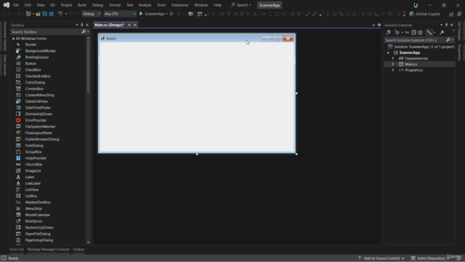
Task: Select the ComboBox control in Toolbox
Action: coord(34,89)
